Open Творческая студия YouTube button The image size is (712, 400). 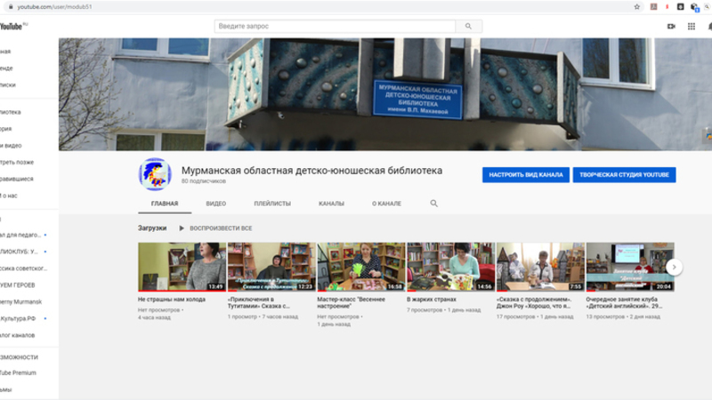coord(624,175)
